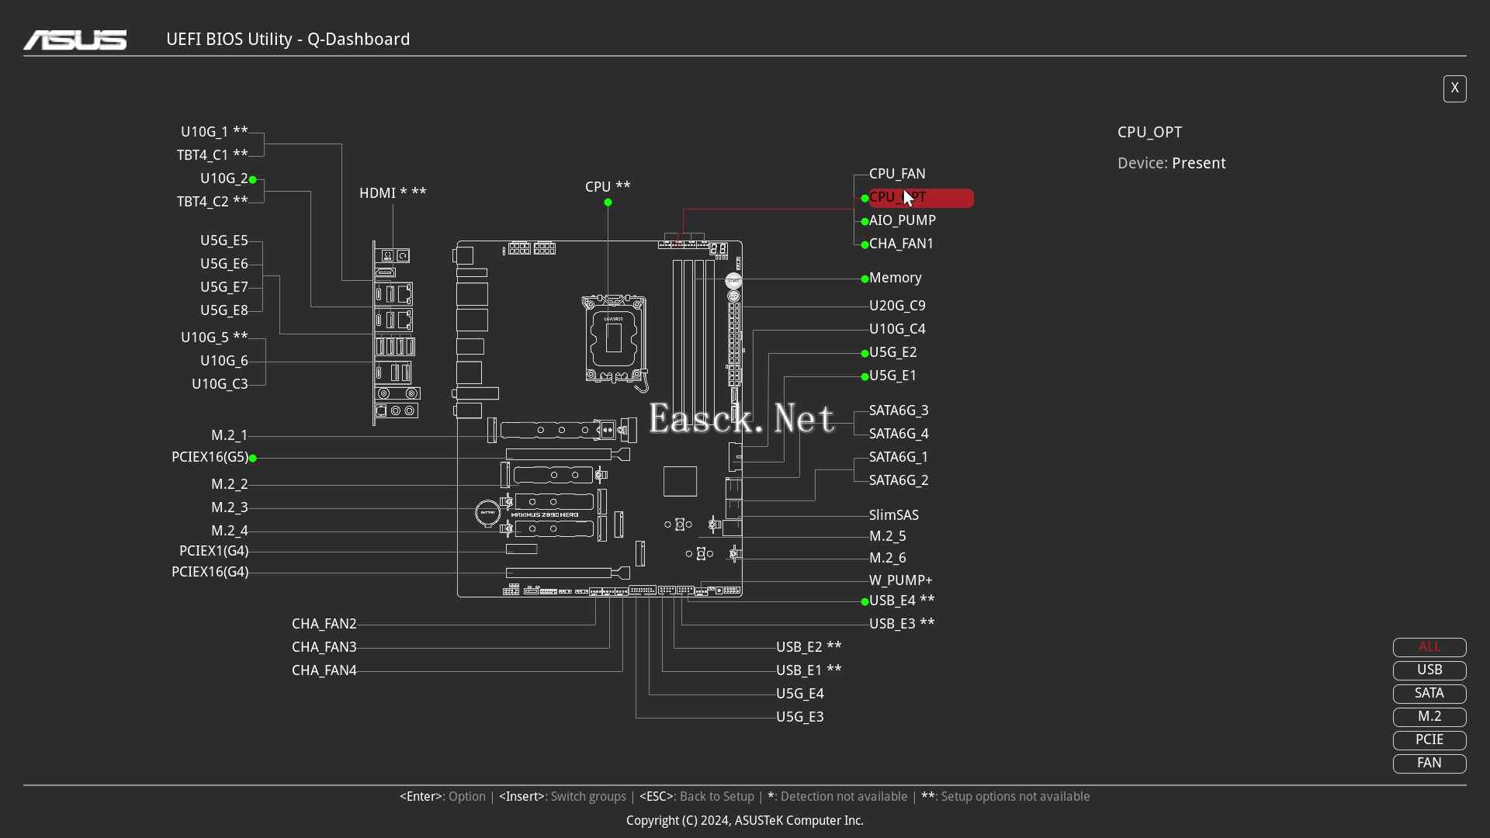1490x838 pixels.
Task: Filter the view to FAN headers
Action: pyautogui.click(x=1429, y=764)
